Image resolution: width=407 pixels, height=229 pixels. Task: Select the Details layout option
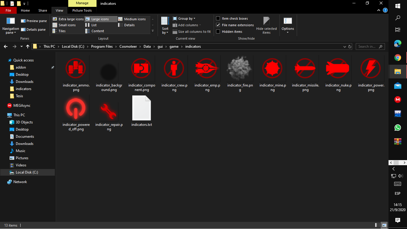[129, 25]
